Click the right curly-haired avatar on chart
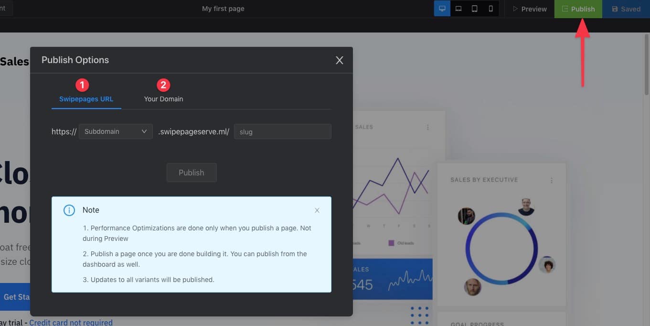This screenshot has width=650, height=326. [x=547, y=264]
